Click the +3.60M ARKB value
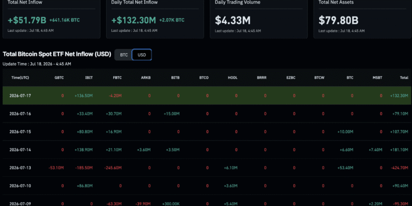412x206 pixels. [144, 150]
